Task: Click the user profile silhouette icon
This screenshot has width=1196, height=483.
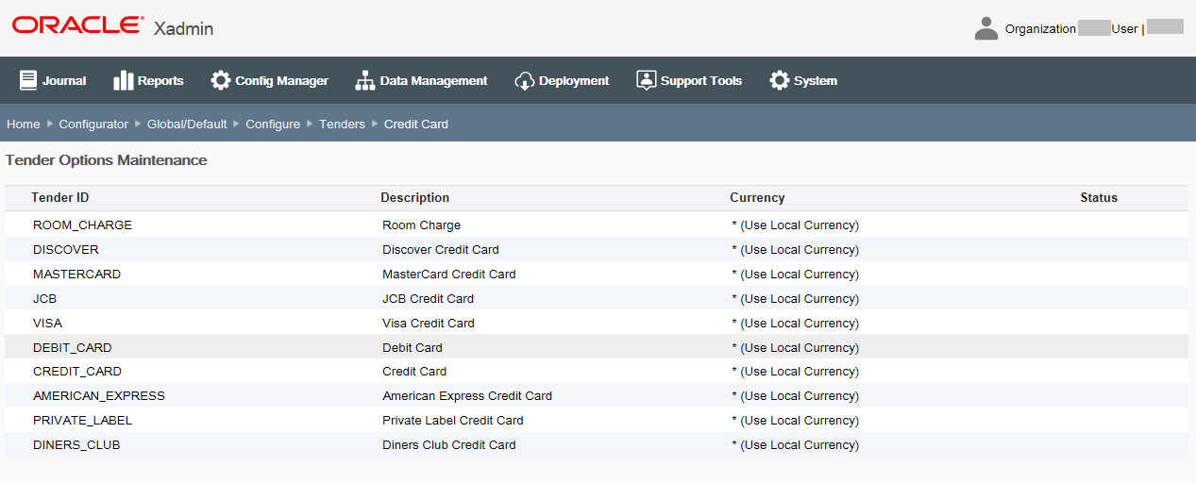Action: [985, 28]
